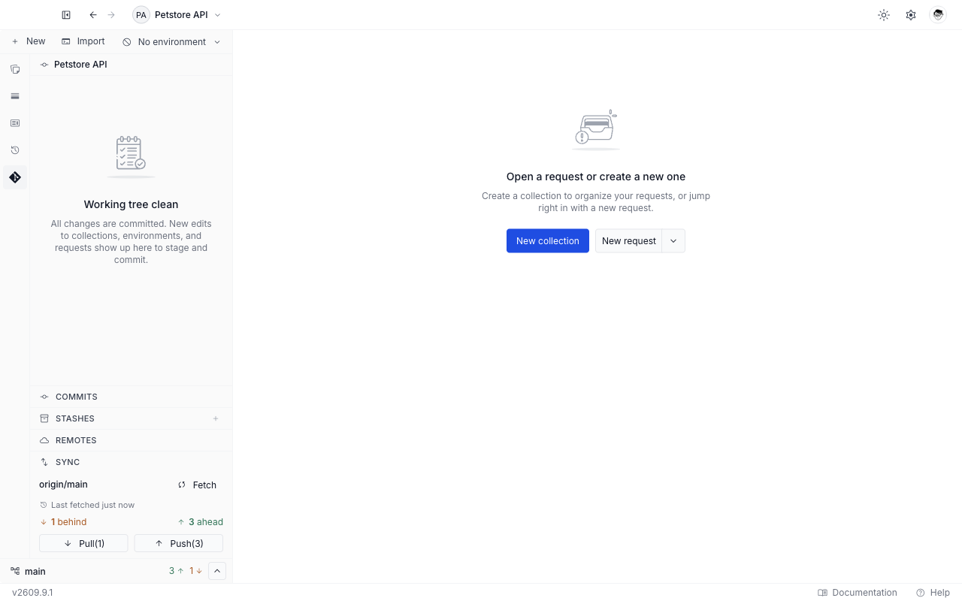Add a new stash with the plus icon
This screenshot has height=601, width=962.
tap(216, 418)
